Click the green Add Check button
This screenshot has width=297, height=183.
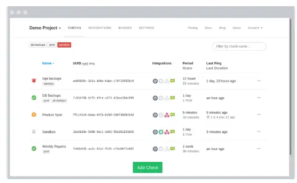pyautogui.click(x=147, y=167)
